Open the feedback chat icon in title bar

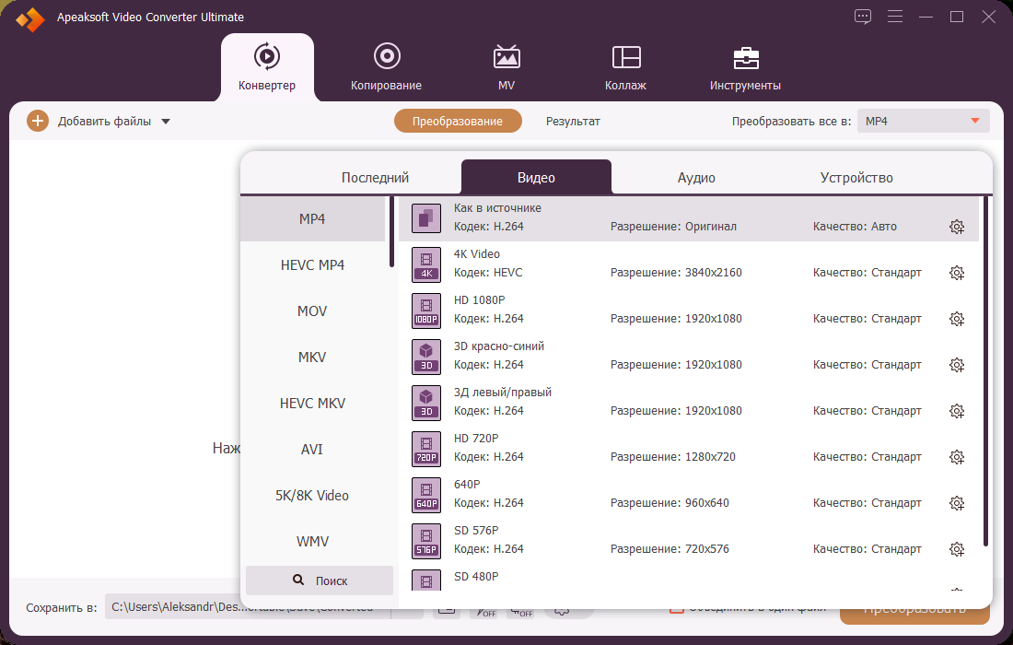[863, 17]
